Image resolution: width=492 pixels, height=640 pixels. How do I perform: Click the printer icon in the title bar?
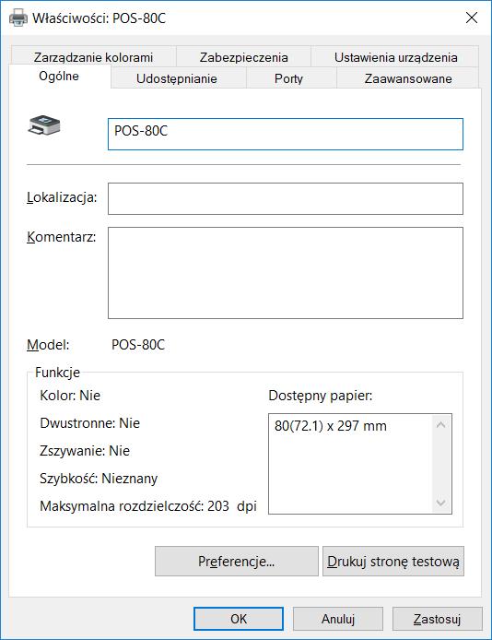point(18,18)
